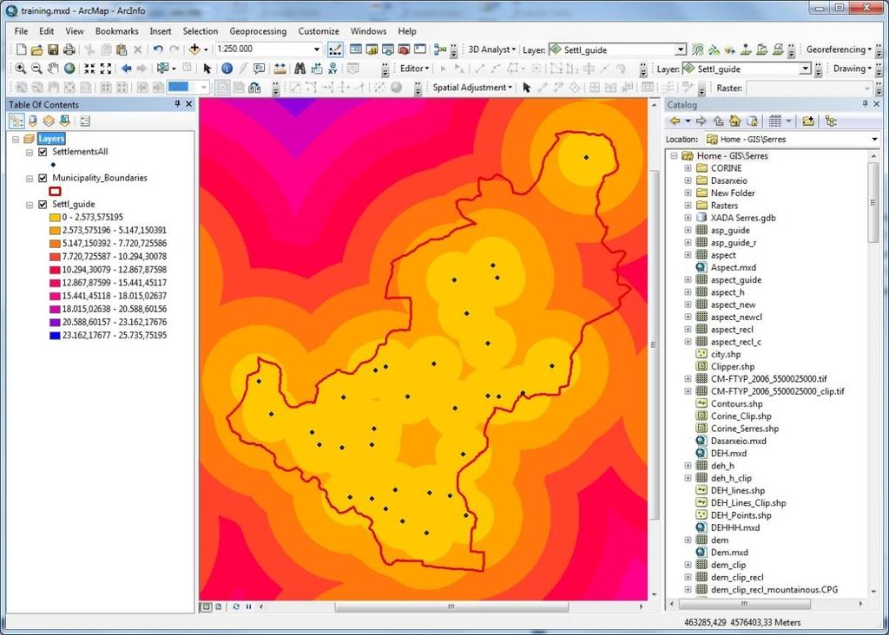The width and height of the screenshot is (889, 635).
Task: Switch Table Of Contents to List By Source
Action: coord(32,121)
